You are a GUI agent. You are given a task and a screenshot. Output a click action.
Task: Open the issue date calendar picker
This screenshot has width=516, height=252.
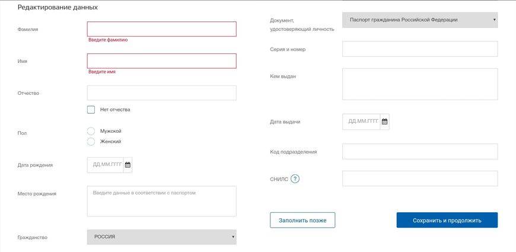(384, 122)
